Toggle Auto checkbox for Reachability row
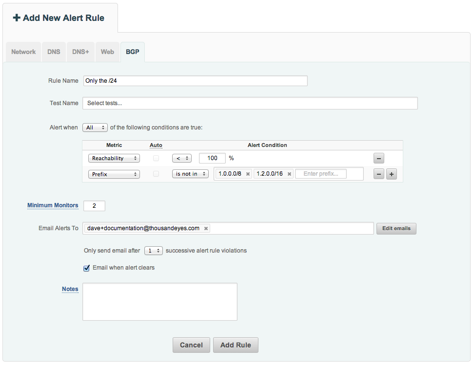 point(156,158)
